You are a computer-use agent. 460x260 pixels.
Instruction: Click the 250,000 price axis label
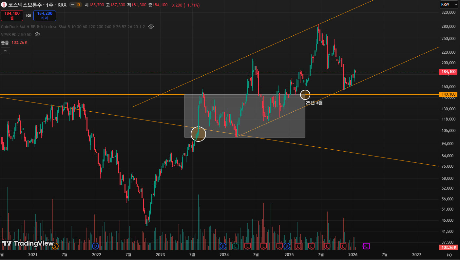(x=449, y=39)
